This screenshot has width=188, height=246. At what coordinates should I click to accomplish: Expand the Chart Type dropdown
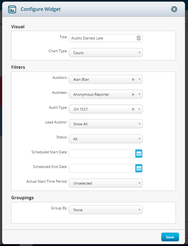pos(106,53)
